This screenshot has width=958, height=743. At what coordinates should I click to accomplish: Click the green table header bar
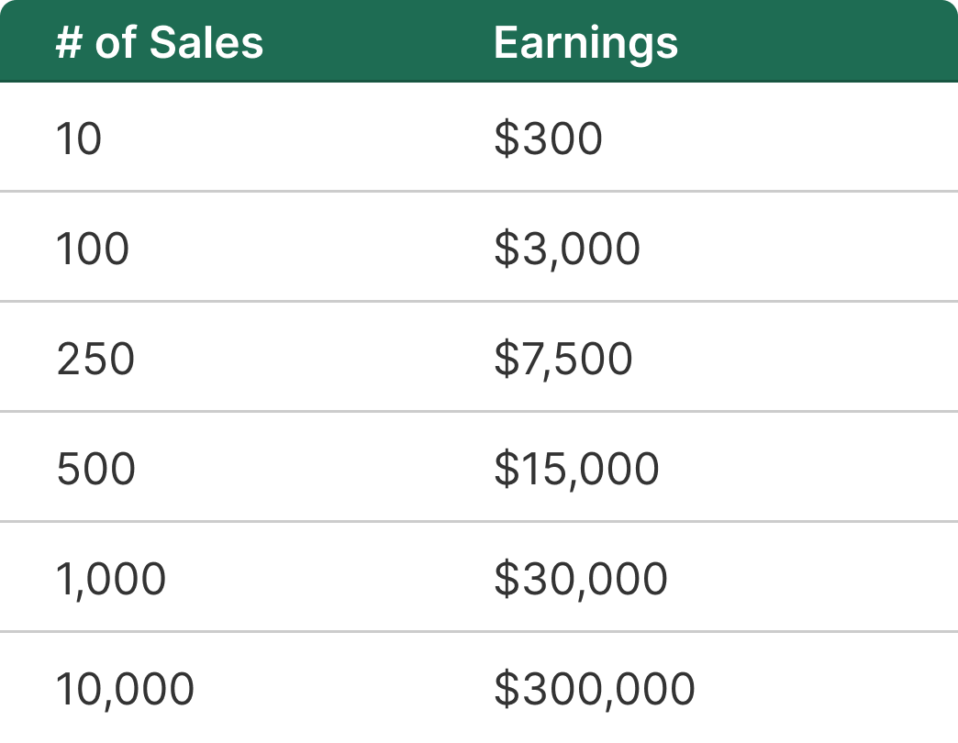(x=808, y=42)
